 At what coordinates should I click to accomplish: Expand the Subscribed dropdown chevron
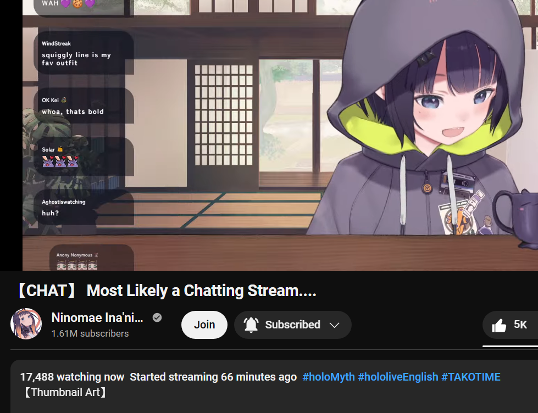click(x=334, y=325)
